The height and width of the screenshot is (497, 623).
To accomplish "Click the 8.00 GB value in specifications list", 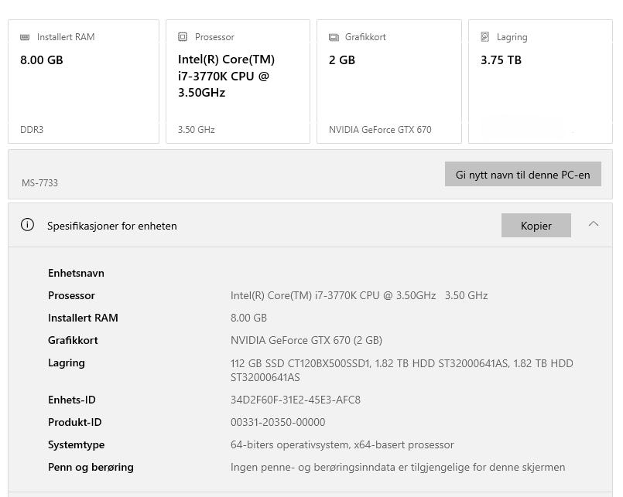I will click(248, 318).
